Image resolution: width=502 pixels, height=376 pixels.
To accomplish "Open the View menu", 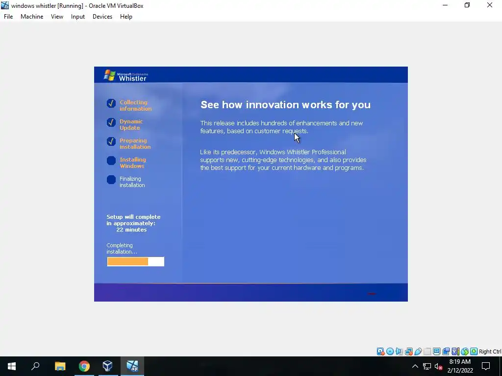I will tap(57, 17).
